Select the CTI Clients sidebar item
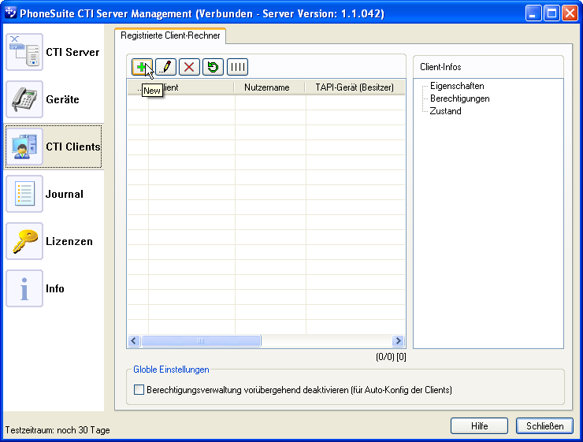The height and width of the screenshot is (442, 583). [x=54, y=147]
